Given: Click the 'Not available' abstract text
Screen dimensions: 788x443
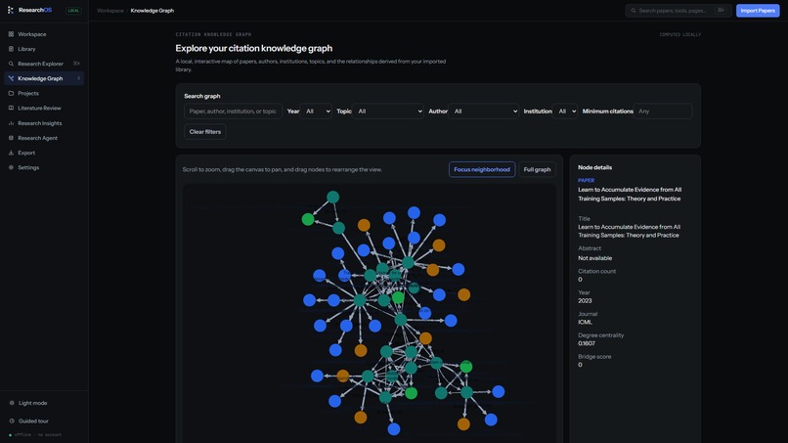Looking at the screenshot, I should click(595, 258).
